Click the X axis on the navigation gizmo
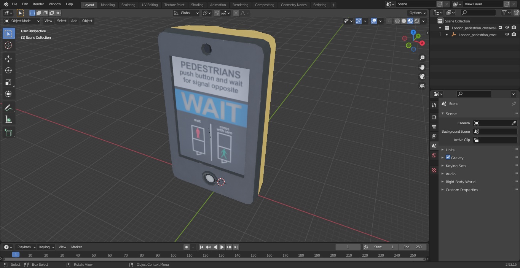Screen dimensions: 520x268 [422, 43]
